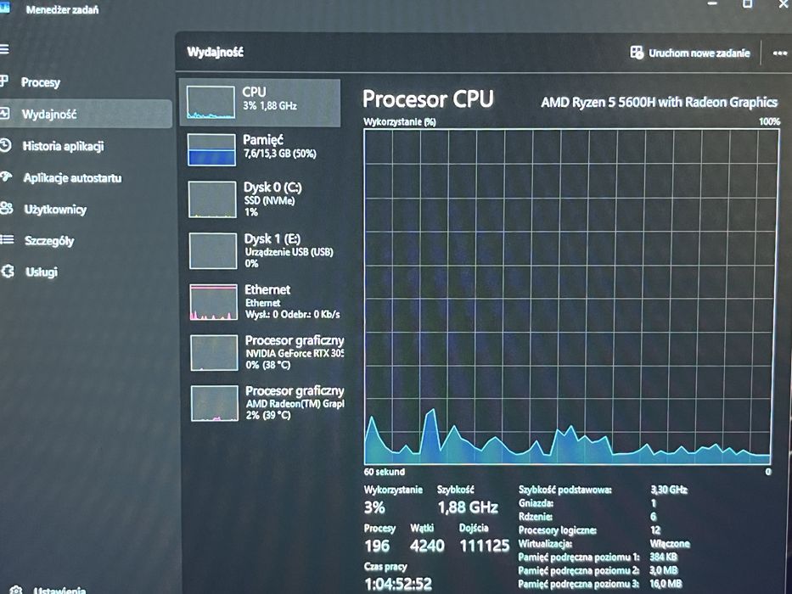
Task: Select the CPU performance thumbnail
Action: point(260,103)
